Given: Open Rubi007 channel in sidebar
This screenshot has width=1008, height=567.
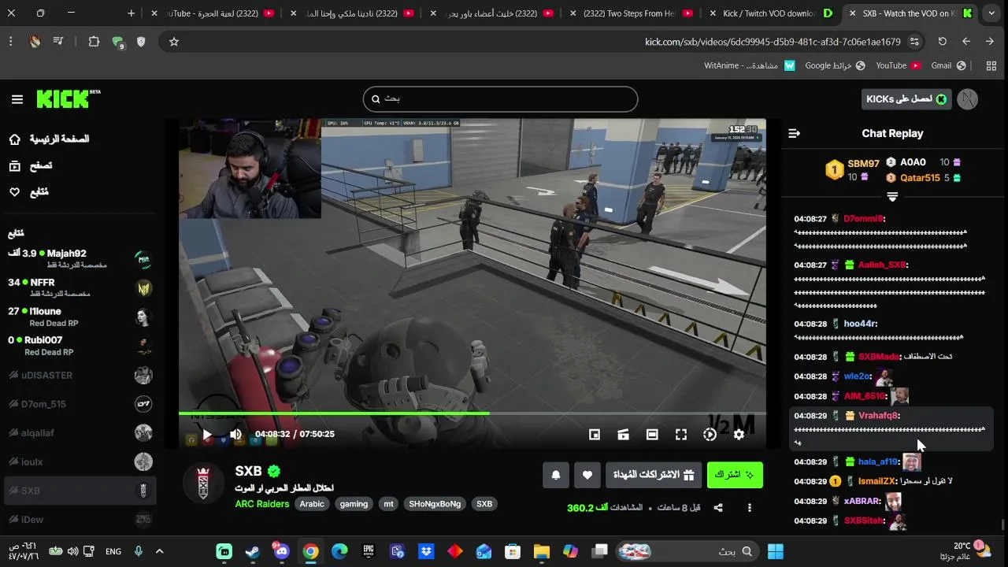Looking at the screenshot, I should [x=79, y=346].
